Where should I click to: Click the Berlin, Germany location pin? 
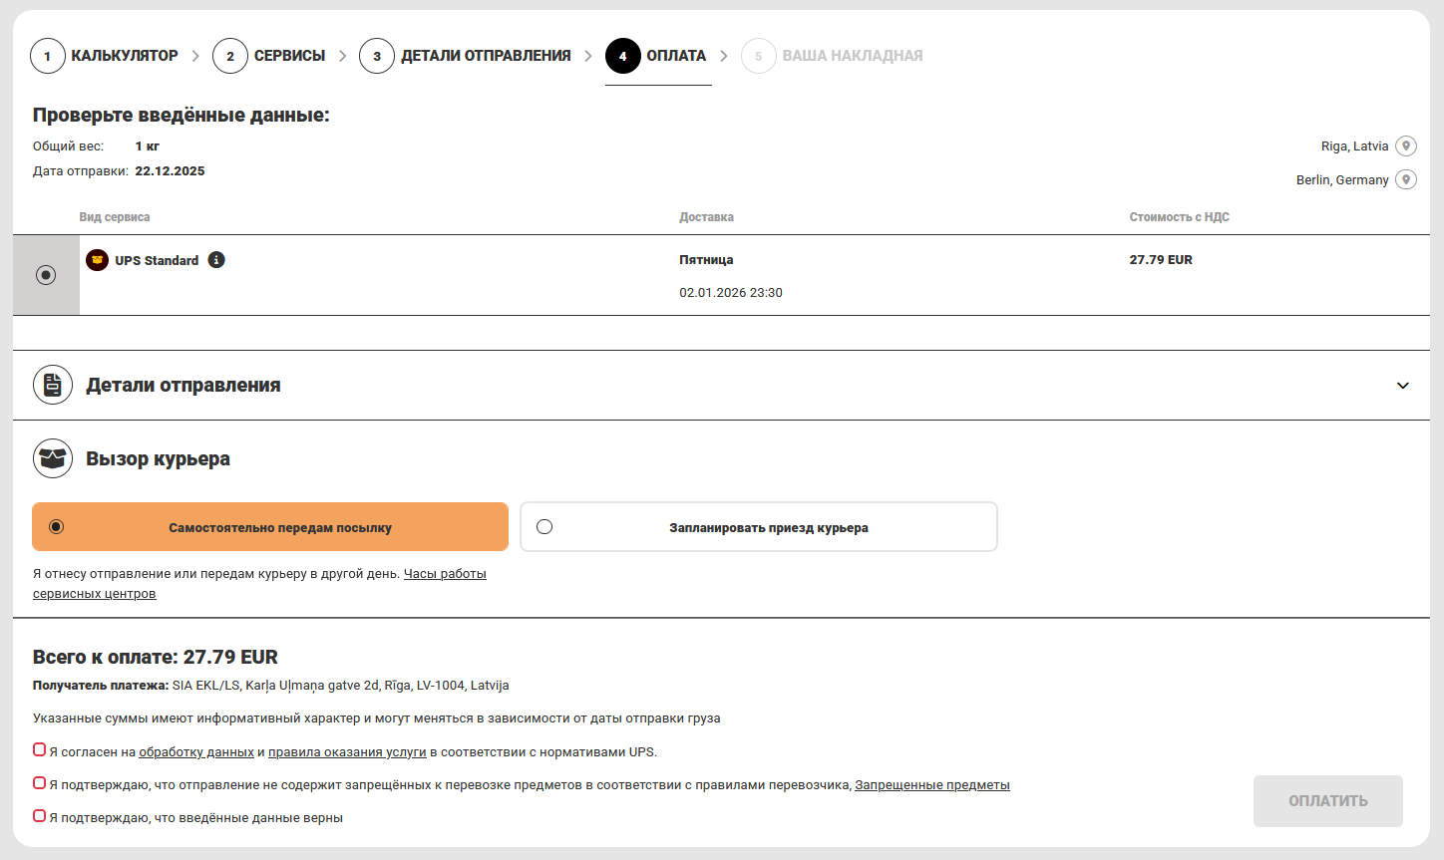click(x=1406, y=180)
